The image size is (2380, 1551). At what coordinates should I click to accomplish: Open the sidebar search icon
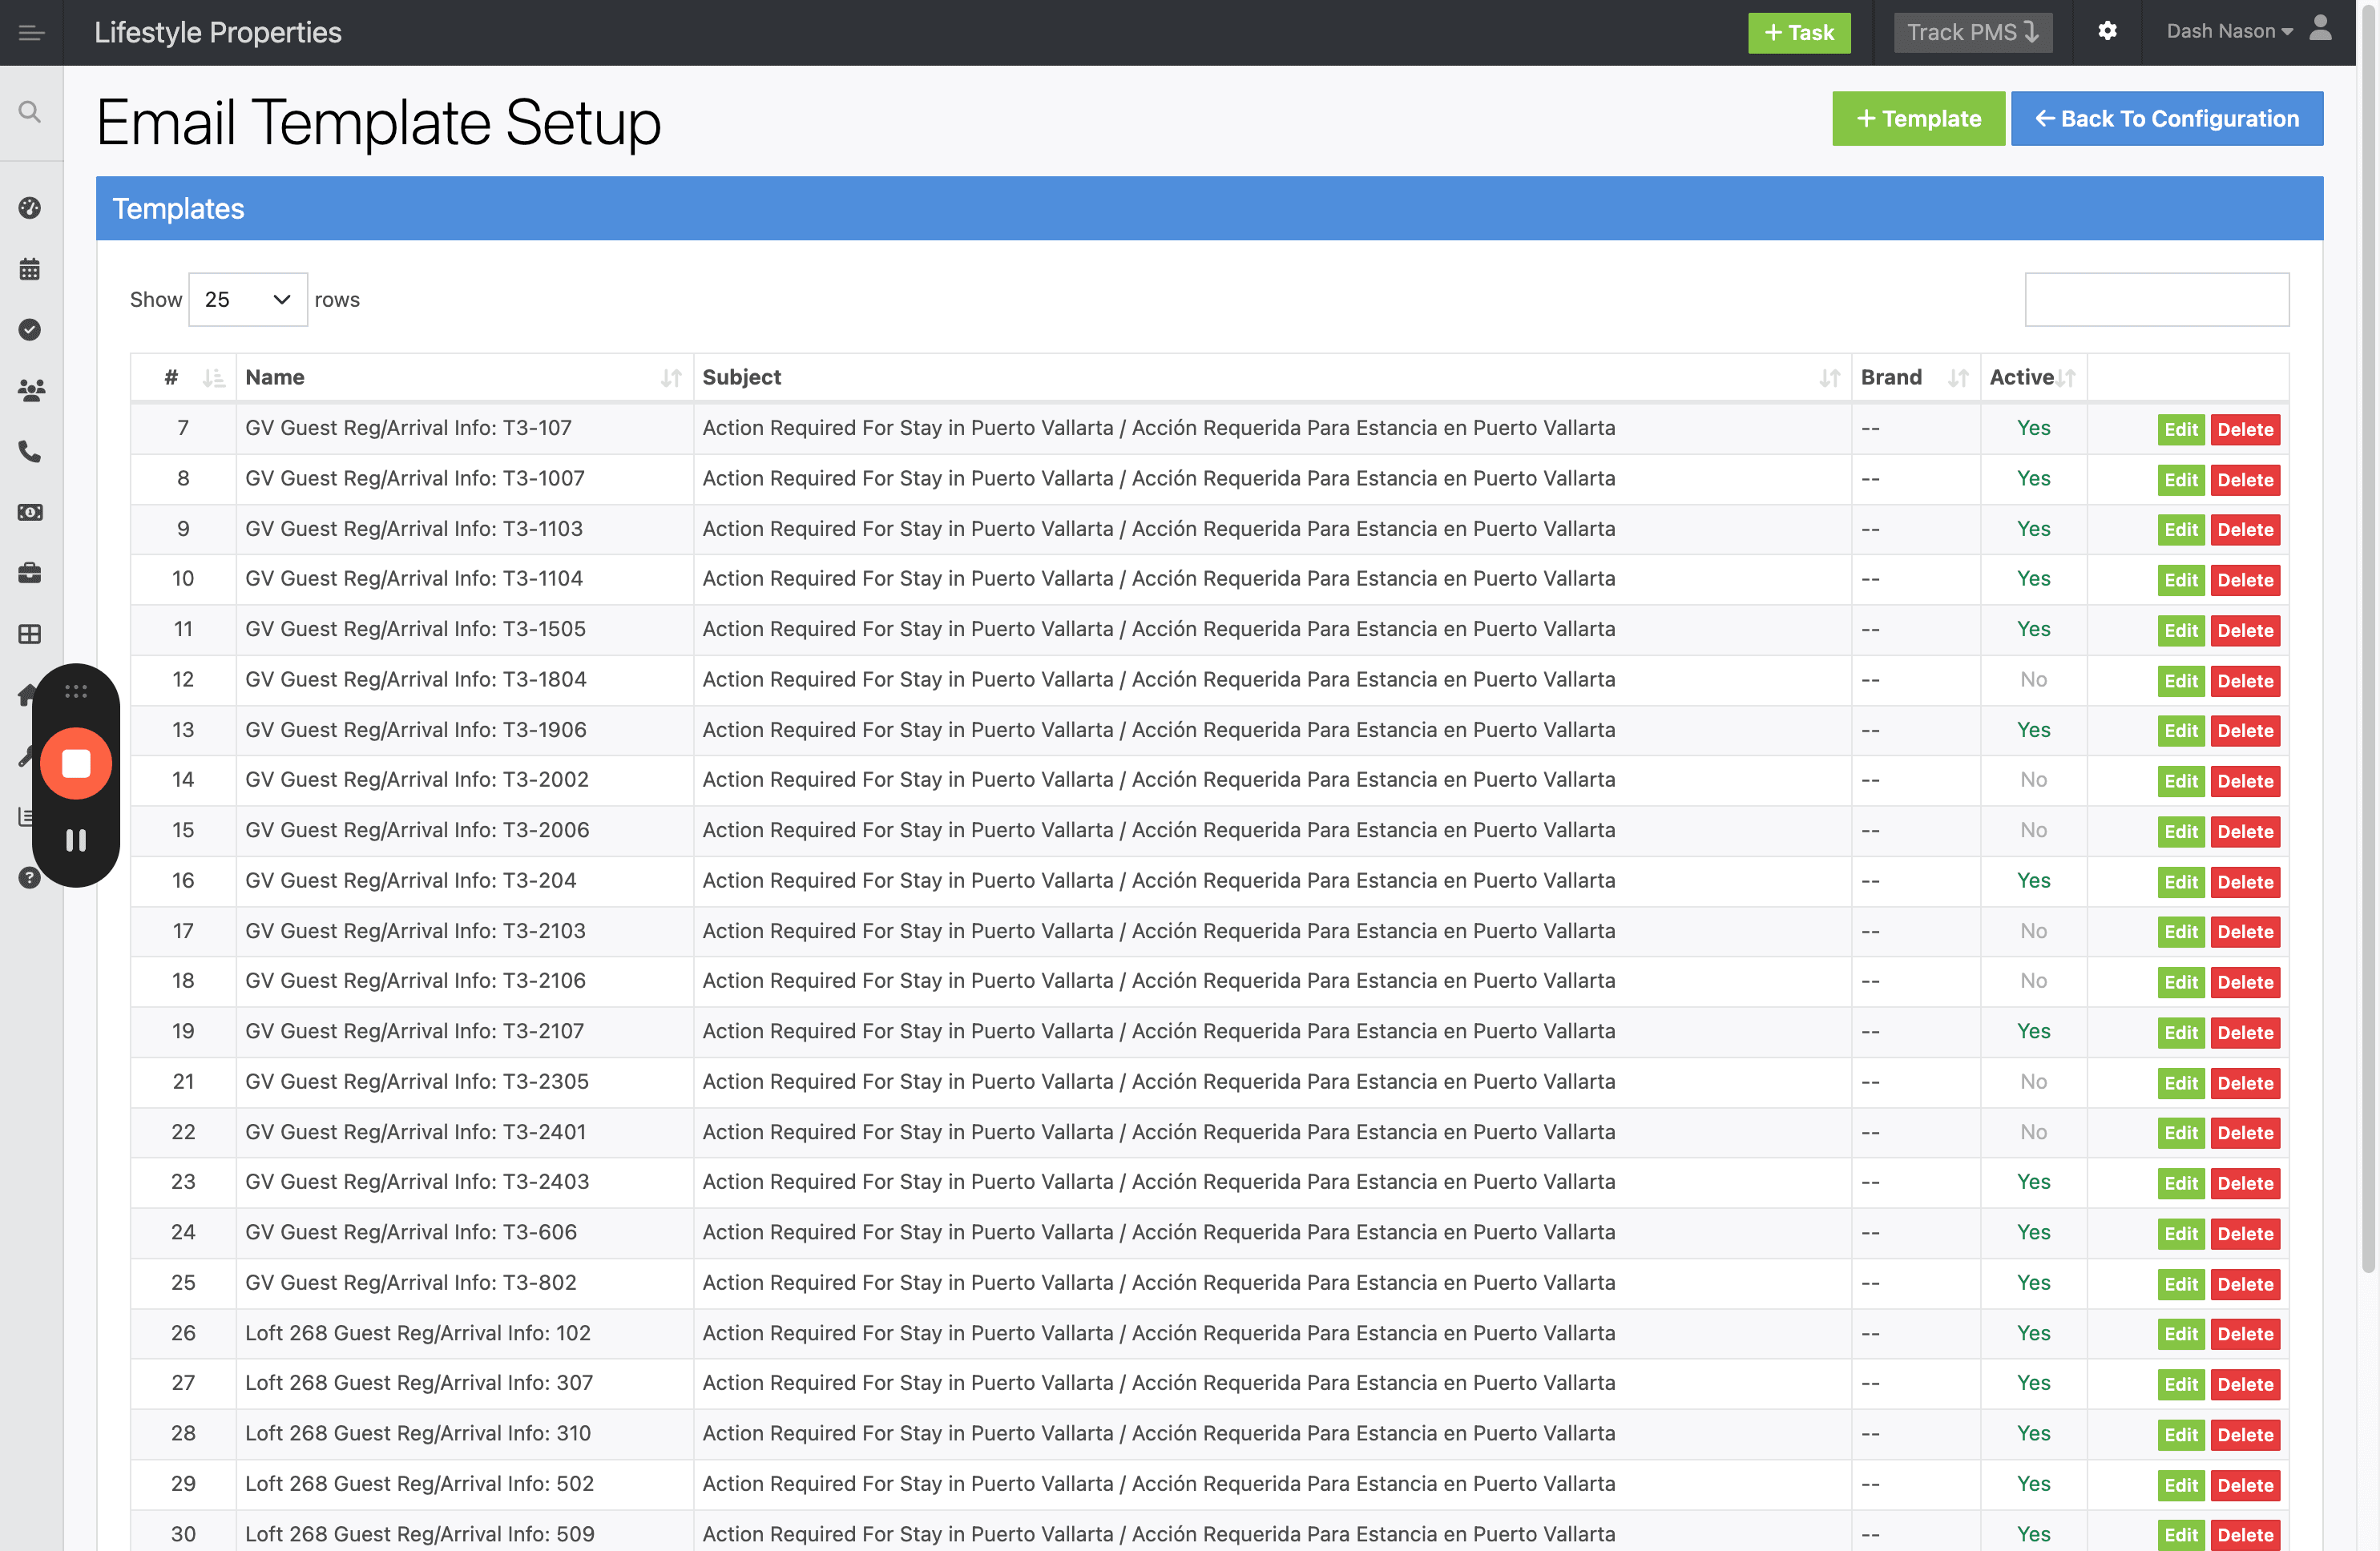click(30, 112)
